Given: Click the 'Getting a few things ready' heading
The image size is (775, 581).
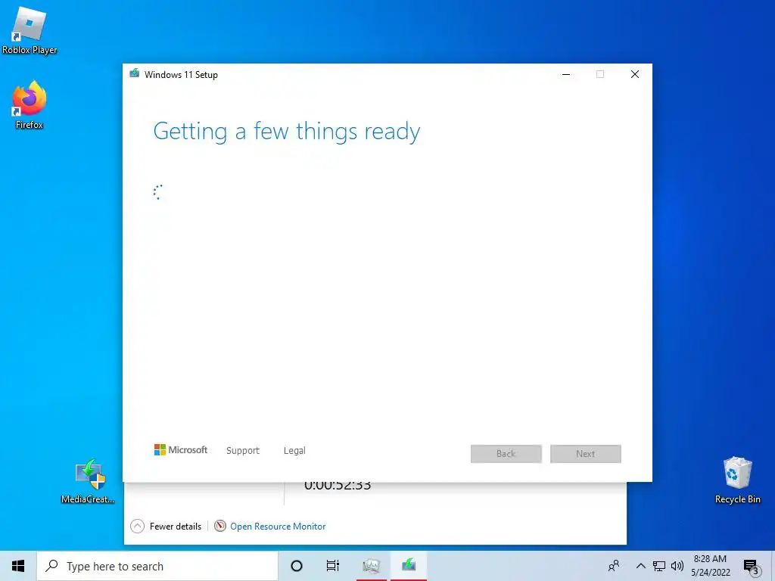Looking at the screenshot, I should tap(287, 132).
